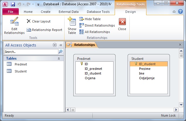
Task: Hide the selected table
Action: 90,19
